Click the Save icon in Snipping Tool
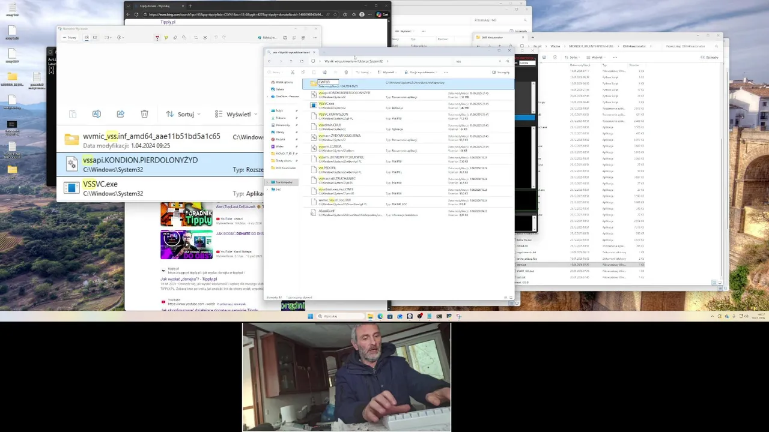769x432 pixels. pyautogui.click(x=285, y=38)
